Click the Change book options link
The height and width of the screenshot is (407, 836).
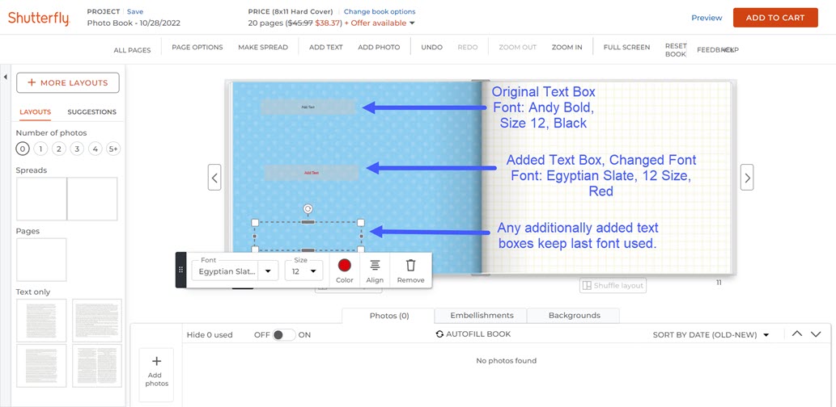tap(380, 12)
